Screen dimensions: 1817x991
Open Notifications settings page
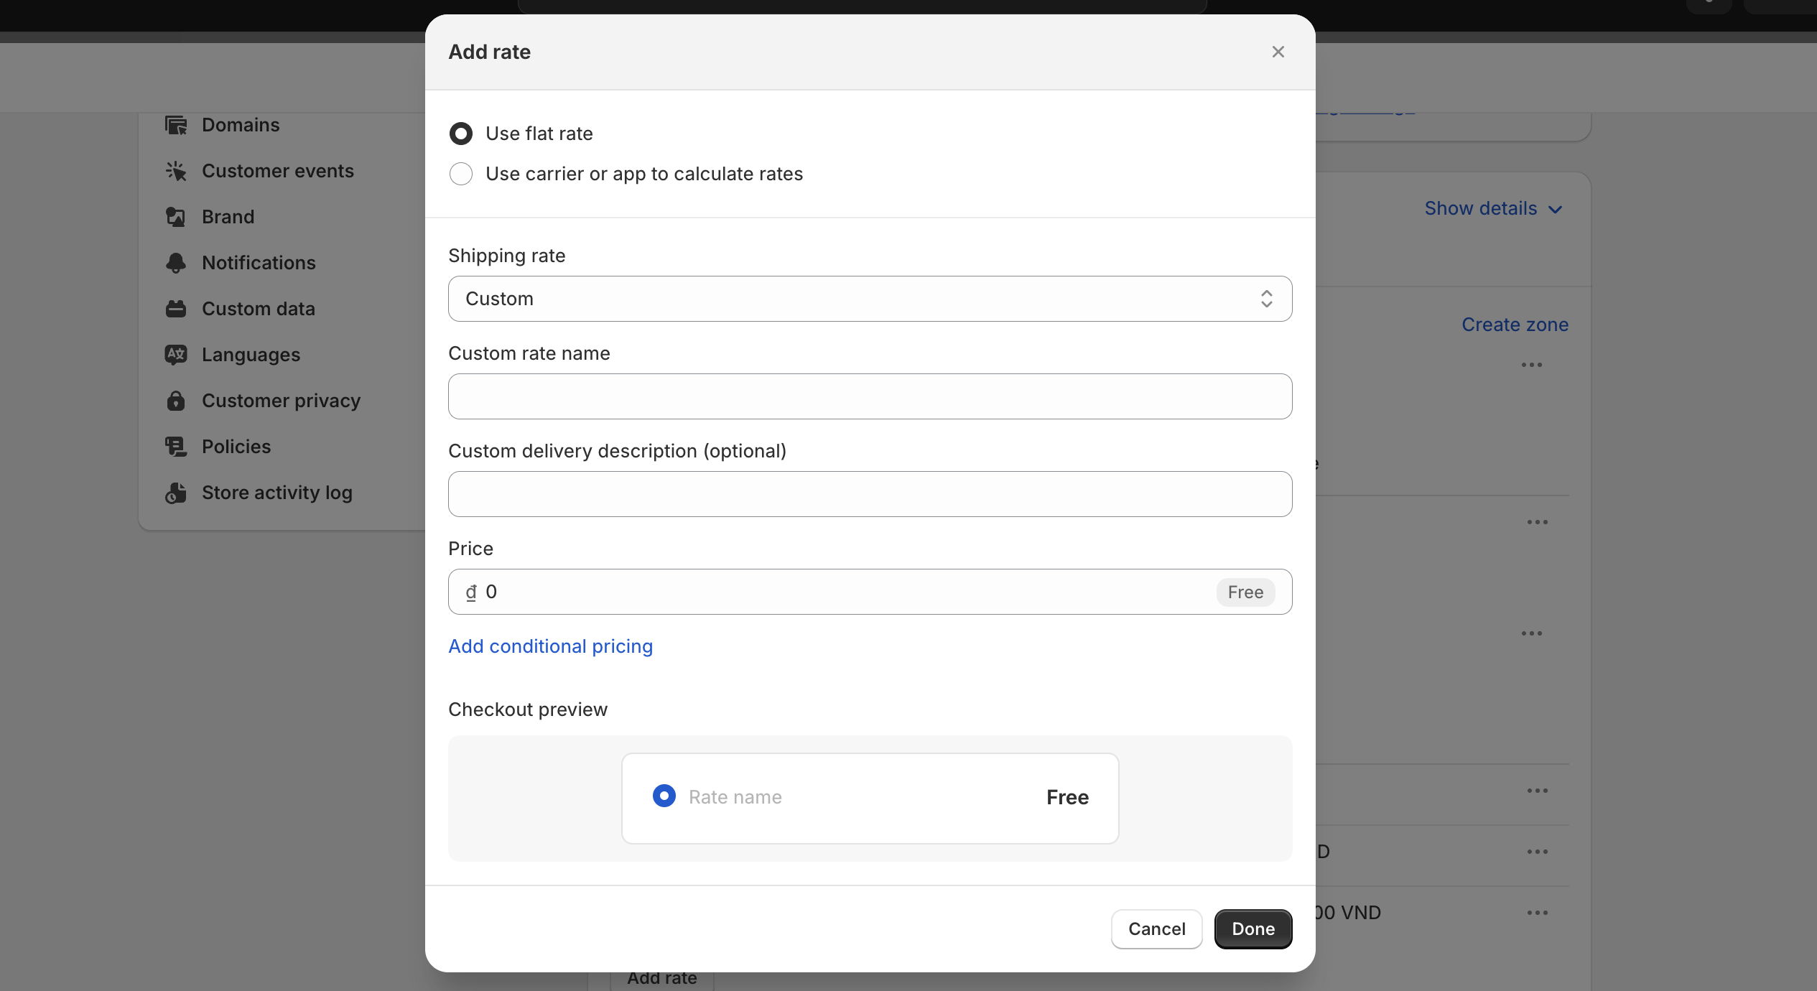coord(259,263)
